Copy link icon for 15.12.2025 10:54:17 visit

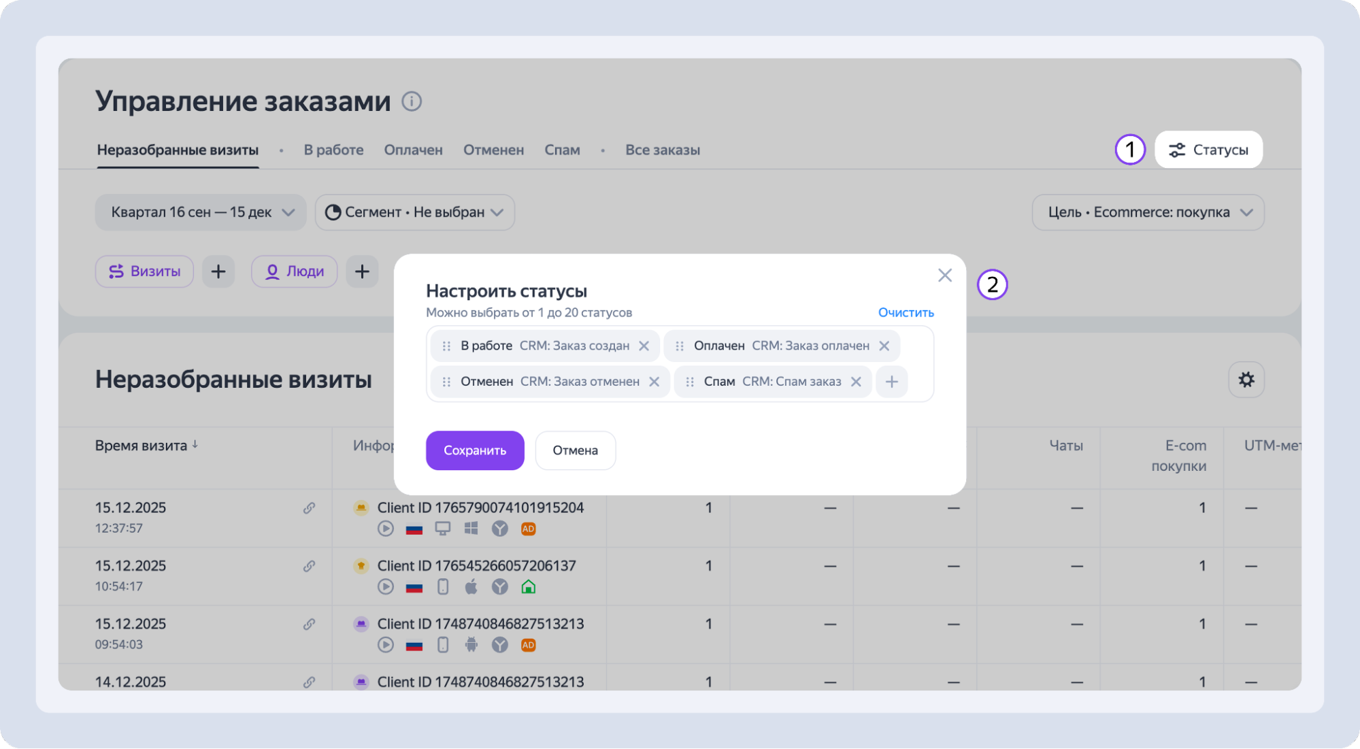pos(309,566)
